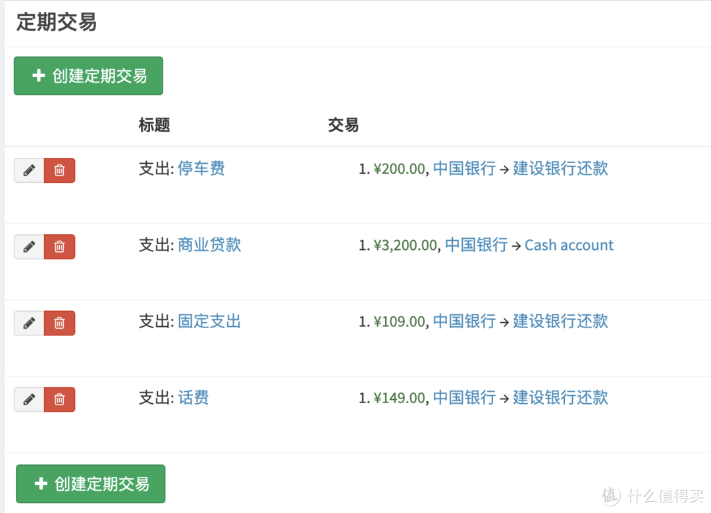Click 中国银行 source in 停车费 row
Screen dimensions: 711x513
tap(464, 168)
